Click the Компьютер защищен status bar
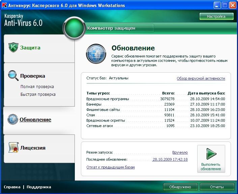Screen dimensions: 238x194 pos(120,28)
